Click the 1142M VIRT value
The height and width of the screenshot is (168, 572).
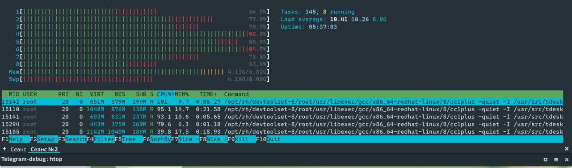pos(95,132)
